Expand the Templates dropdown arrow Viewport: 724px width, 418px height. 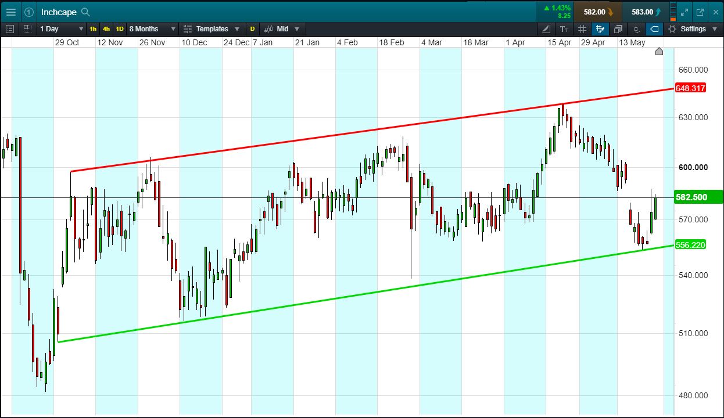[236, 29]
